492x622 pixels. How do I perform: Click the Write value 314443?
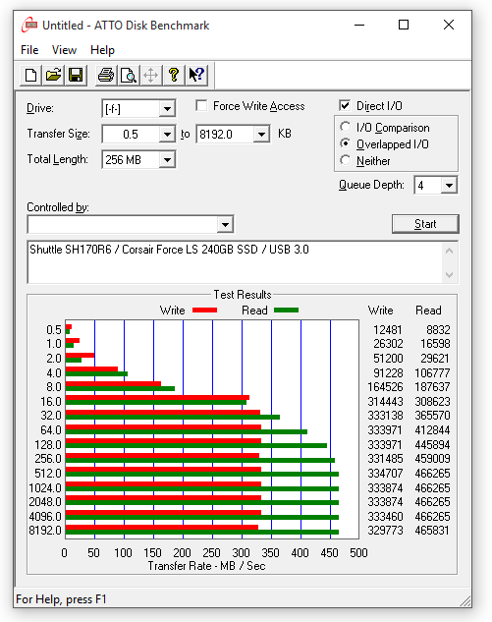tap(385, 402)
